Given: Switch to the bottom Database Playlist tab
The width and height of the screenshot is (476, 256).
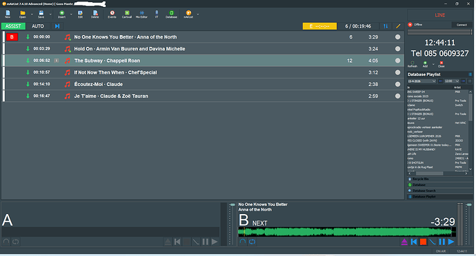Looking at the screenshot, I should [440, 197].
